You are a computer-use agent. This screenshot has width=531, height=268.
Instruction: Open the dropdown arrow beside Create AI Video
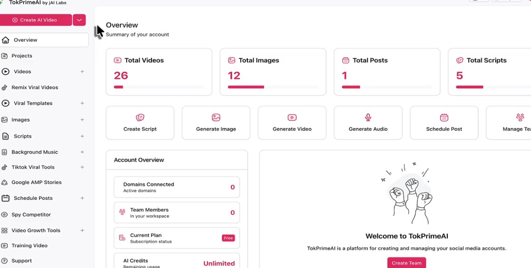79,20
